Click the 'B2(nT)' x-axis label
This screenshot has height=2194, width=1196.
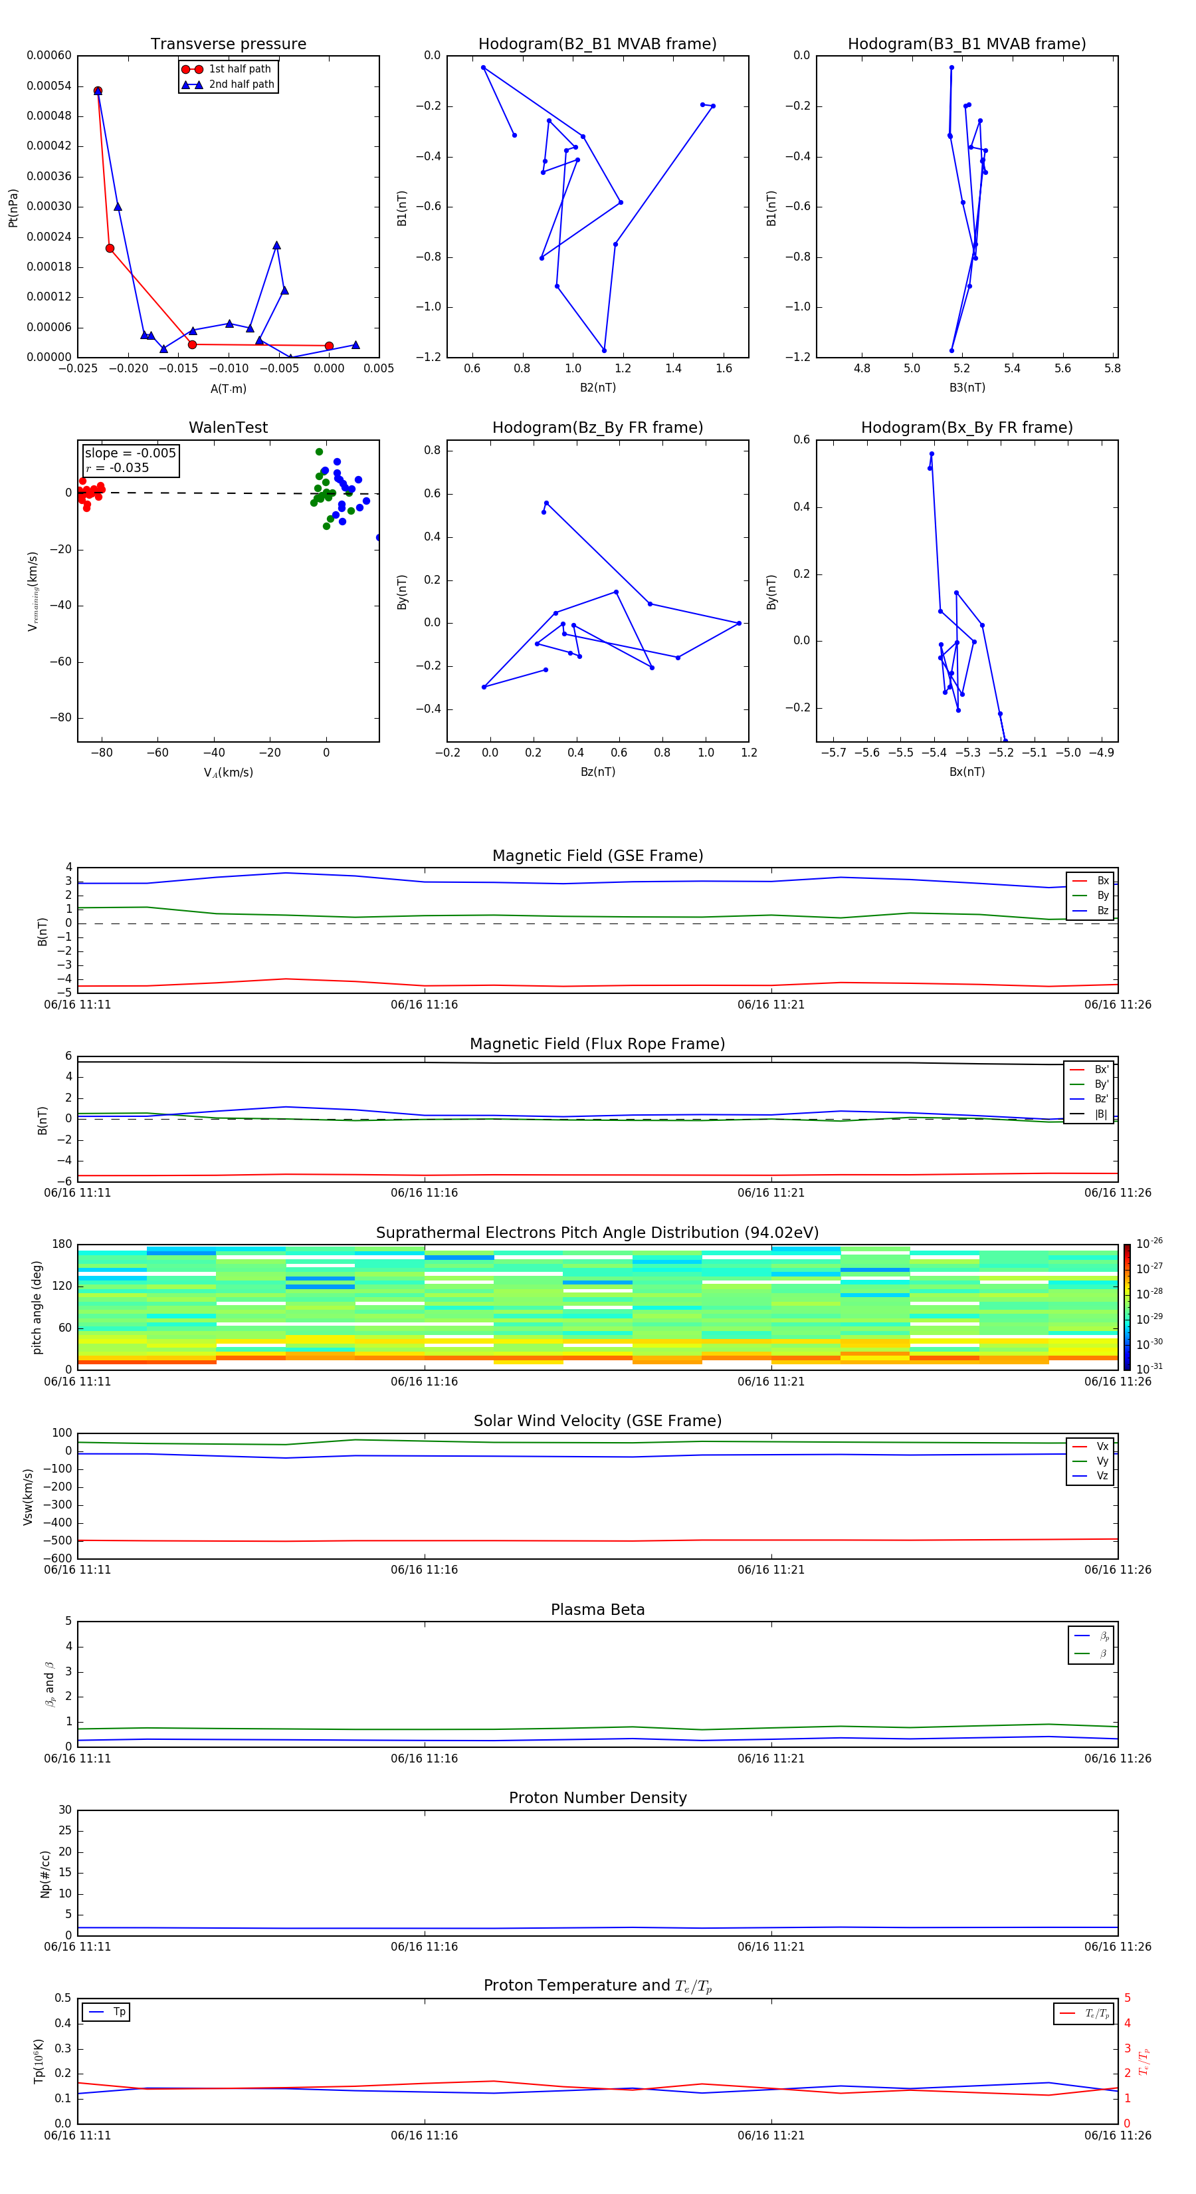coord(597,388)
